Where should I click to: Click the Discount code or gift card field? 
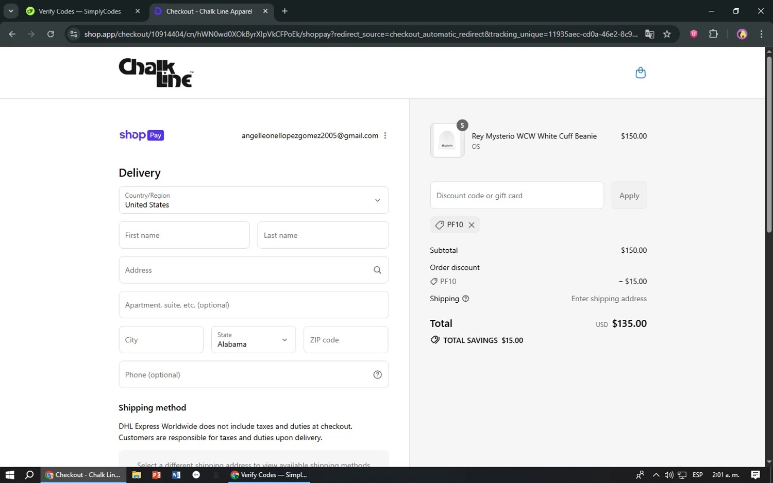[x=517, y=195]
